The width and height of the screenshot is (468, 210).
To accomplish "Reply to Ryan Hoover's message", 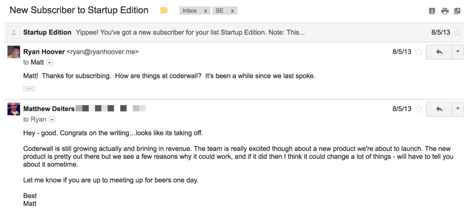I will click(x=439, y=52).
